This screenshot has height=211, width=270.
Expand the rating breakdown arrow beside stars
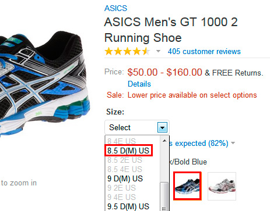pyautogui.click(x=158, y=51)
